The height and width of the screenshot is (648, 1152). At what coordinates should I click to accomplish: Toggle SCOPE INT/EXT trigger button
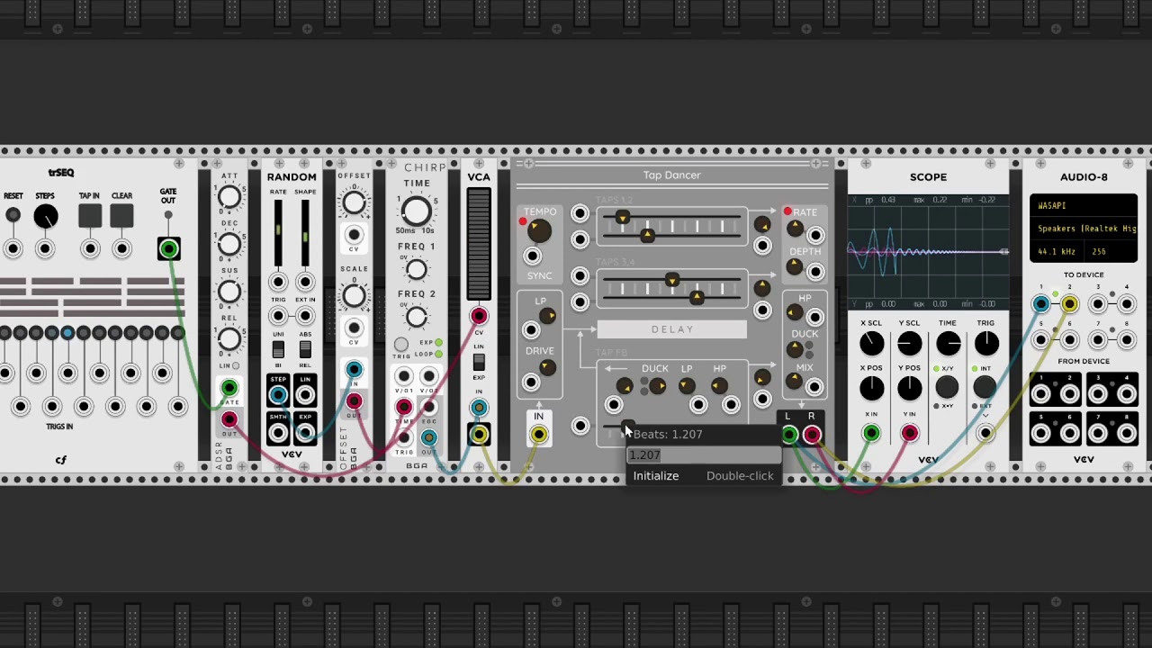tap(985, 387)
